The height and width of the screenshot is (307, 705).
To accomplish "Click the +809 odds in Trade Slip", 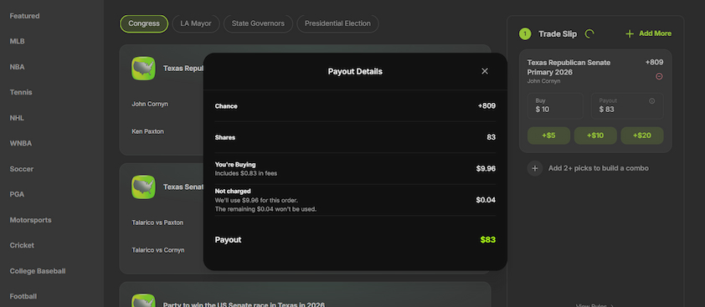I will pos(654,63).
